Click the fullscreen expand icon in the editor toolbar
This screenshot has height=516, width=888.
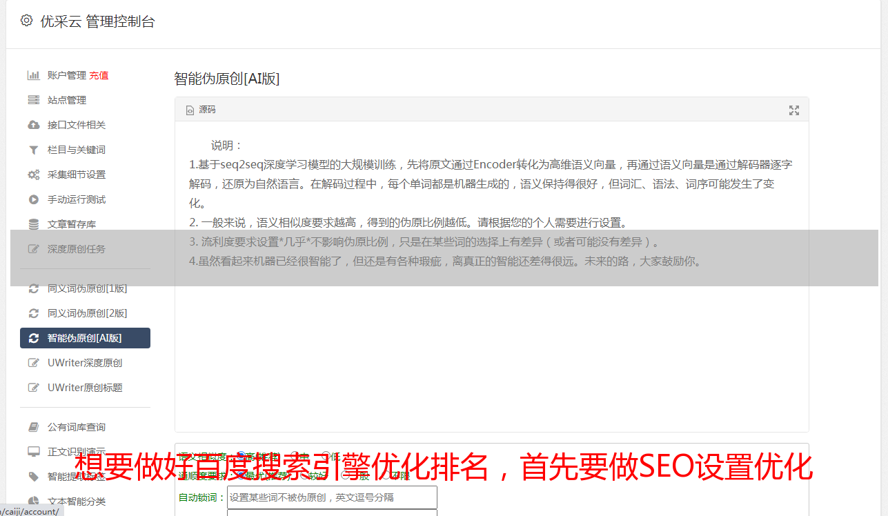[794, 110]
